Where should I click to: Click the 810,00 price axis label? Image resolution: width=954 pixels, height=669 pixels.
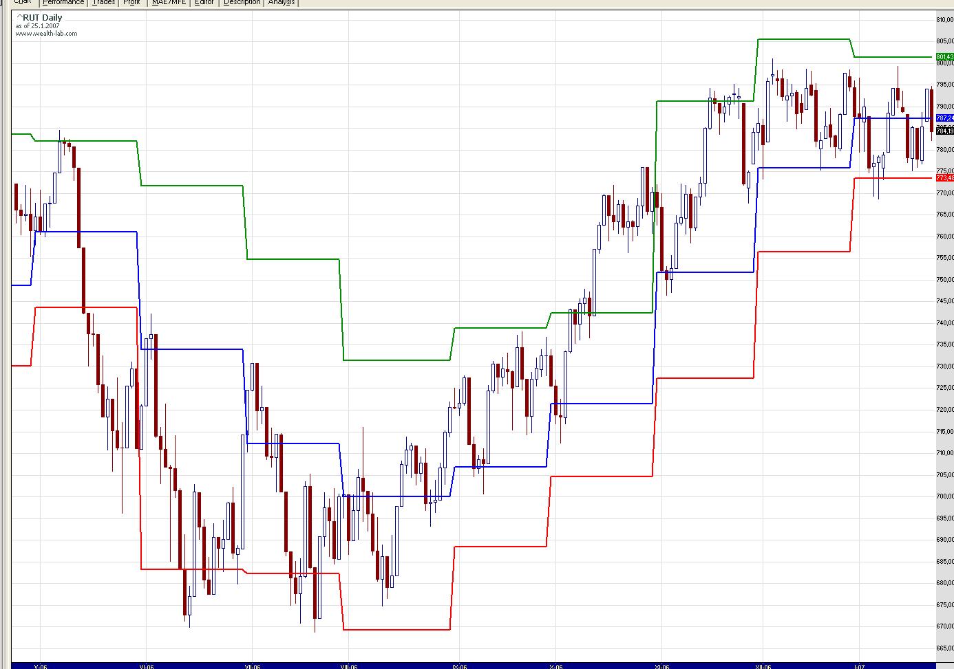point(945,20)
